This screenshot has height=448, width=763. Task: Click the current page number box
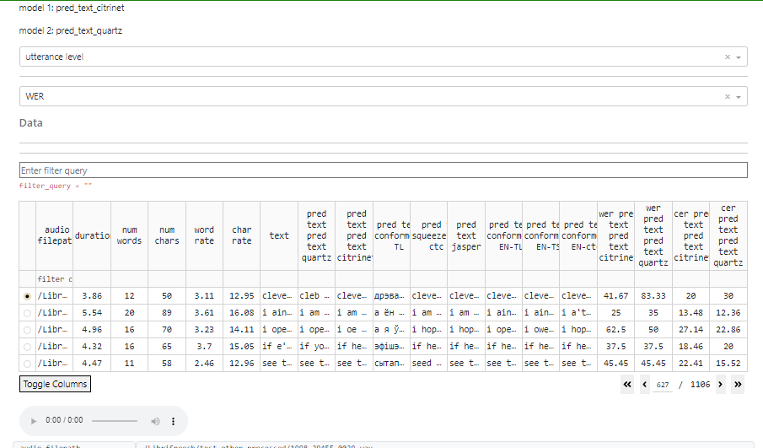[x=663, y=385]
